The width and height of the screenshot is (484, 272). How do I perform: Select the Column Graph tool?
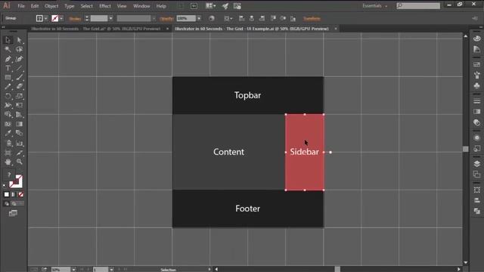(19, 144)
